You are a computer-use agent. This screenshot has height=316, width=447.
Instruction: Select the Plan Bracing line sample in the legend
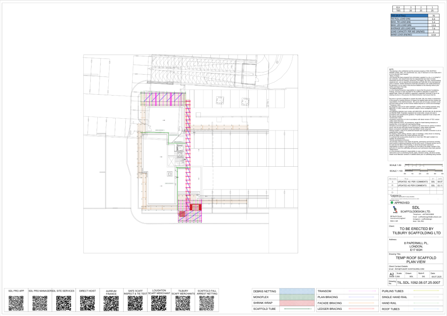(x=361, y=297)
